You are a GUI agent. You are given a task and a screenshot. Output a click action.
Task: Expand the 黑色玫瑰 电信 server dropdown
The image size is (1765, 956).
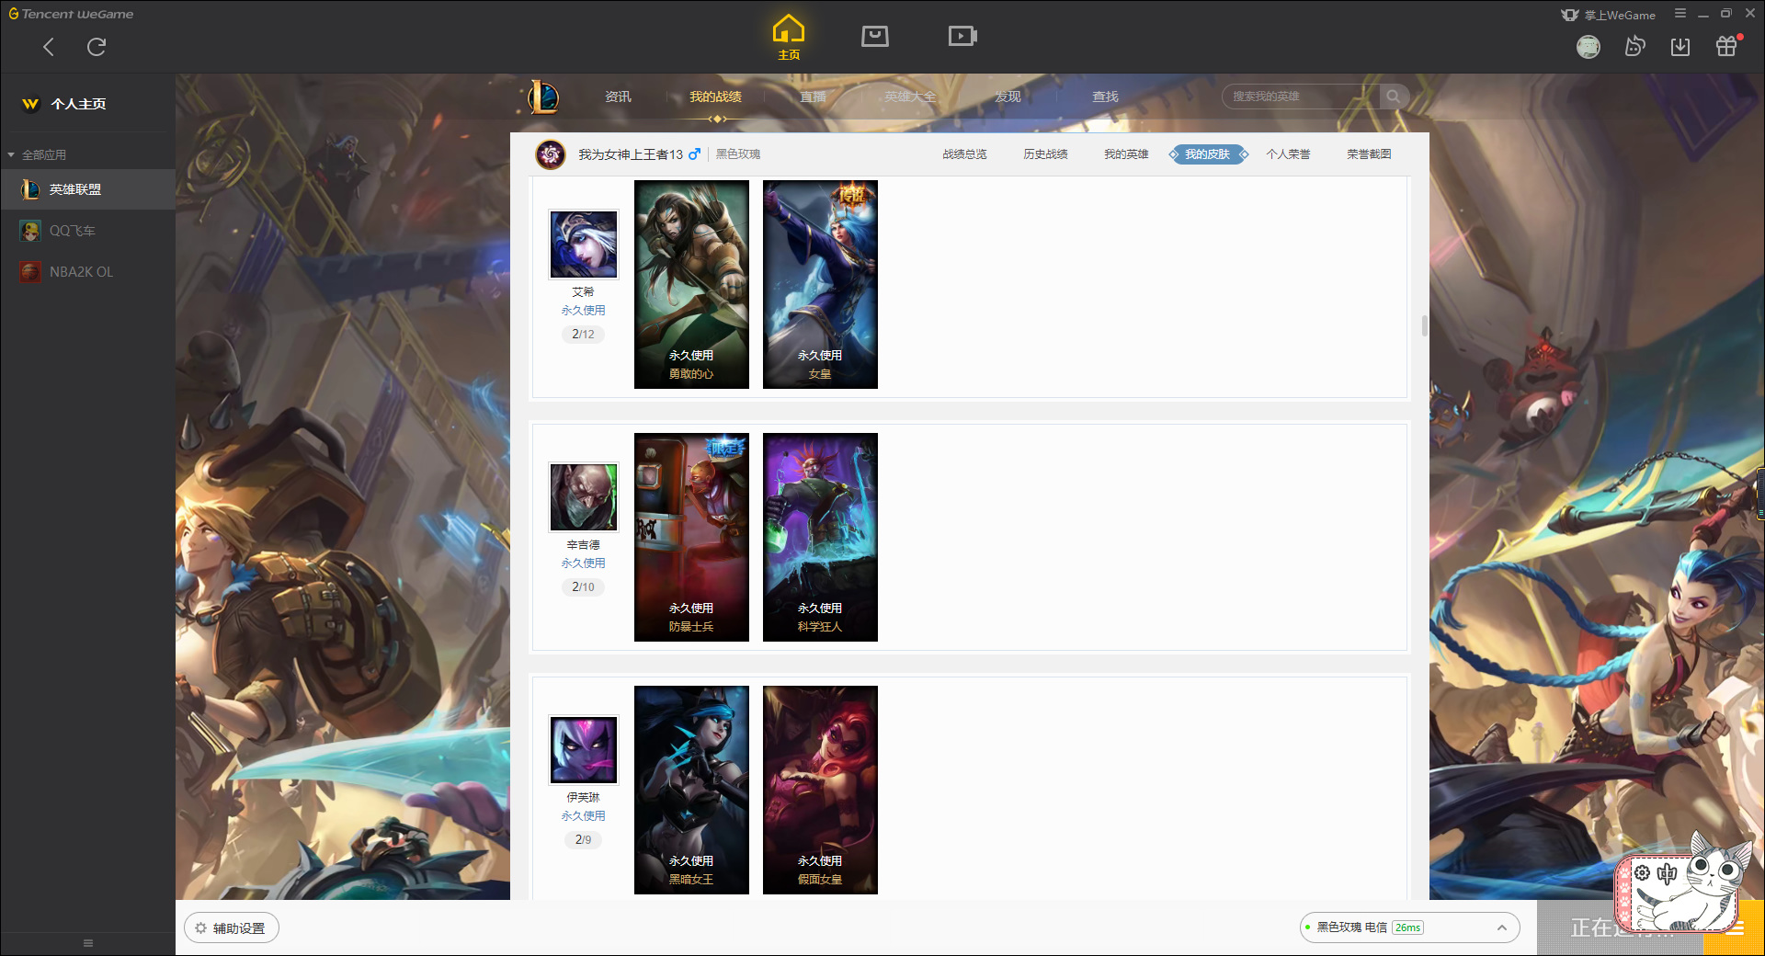click(1409, 928)
